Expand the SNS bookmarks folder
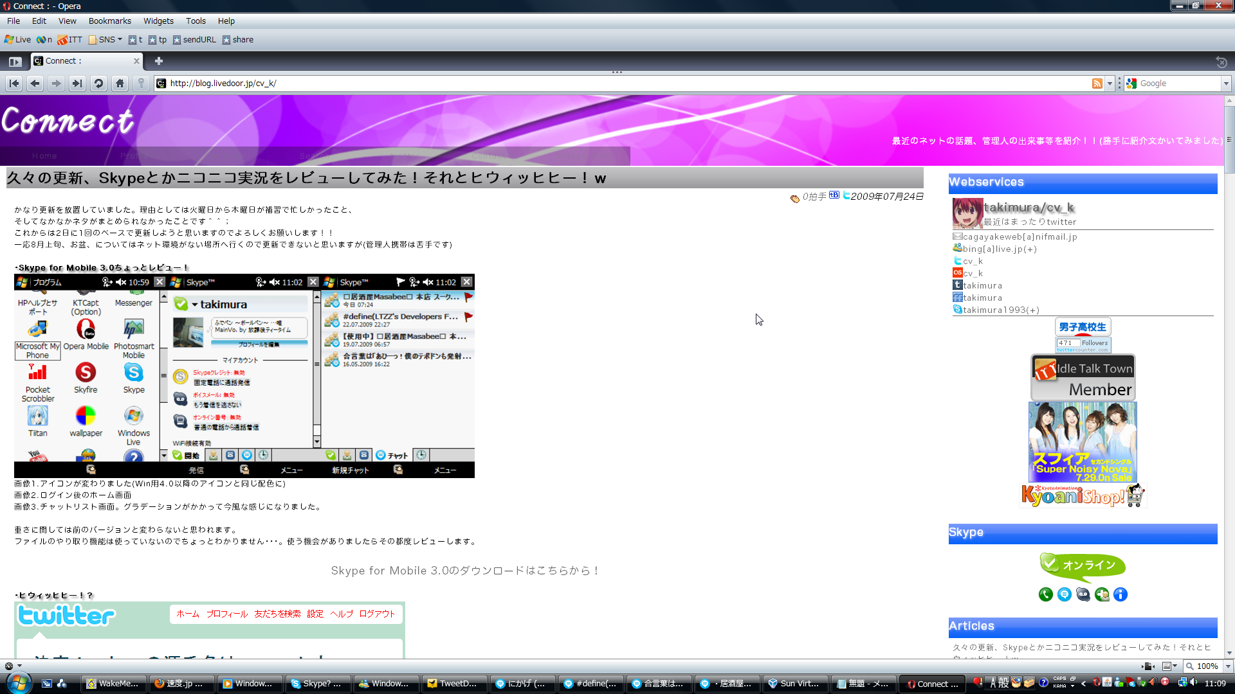The height and width of the screenshot is (694, 1235). (x=105, y=40)
